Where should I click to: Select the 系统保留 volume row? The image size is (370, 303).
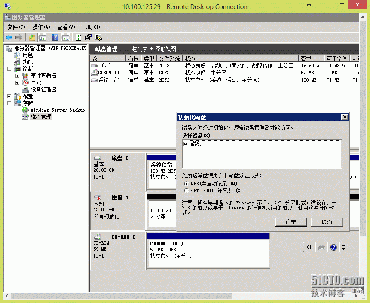[x=224, y=80]
